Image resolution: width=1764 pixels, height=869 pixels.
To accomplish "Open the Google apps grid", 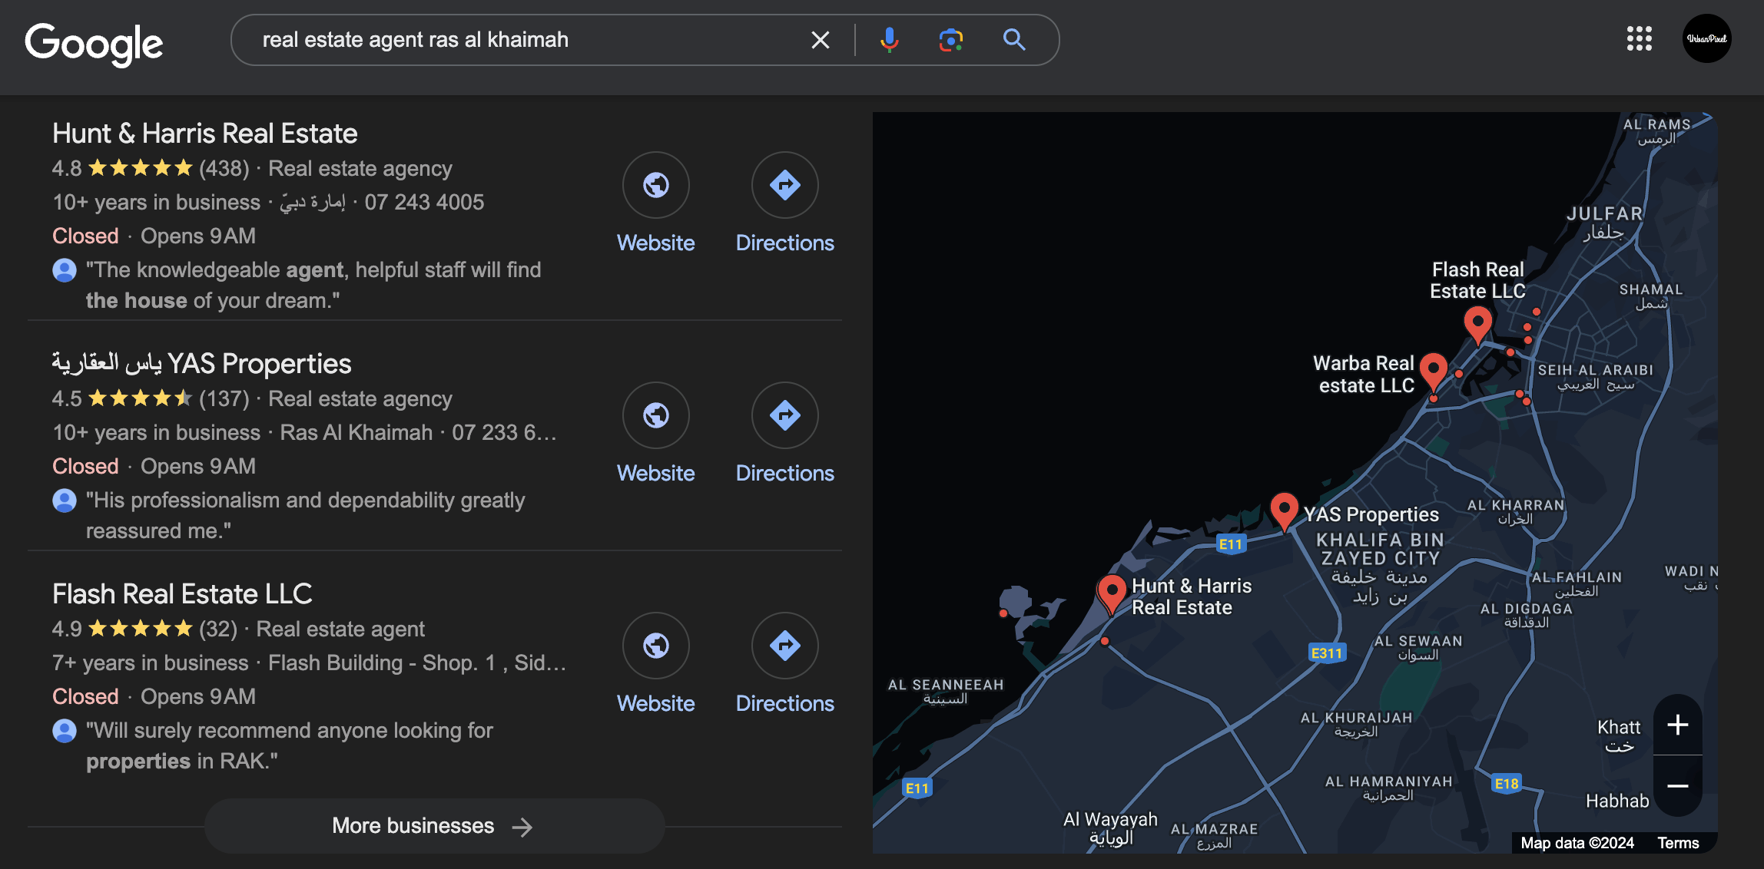I will pyautogui.click(x=1639, y=38).
